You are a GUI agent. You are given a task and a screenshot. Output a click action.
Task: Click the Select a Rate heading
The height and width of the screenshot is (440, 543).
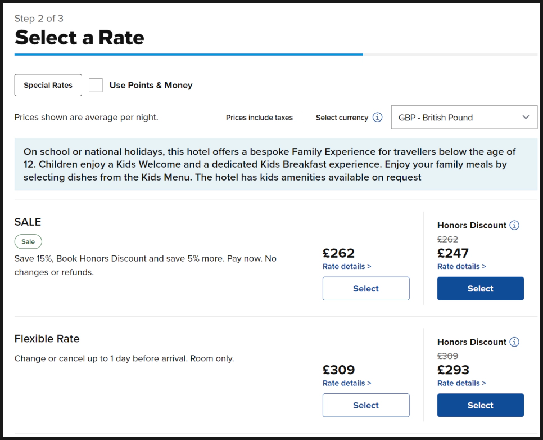tap(79, 37)
